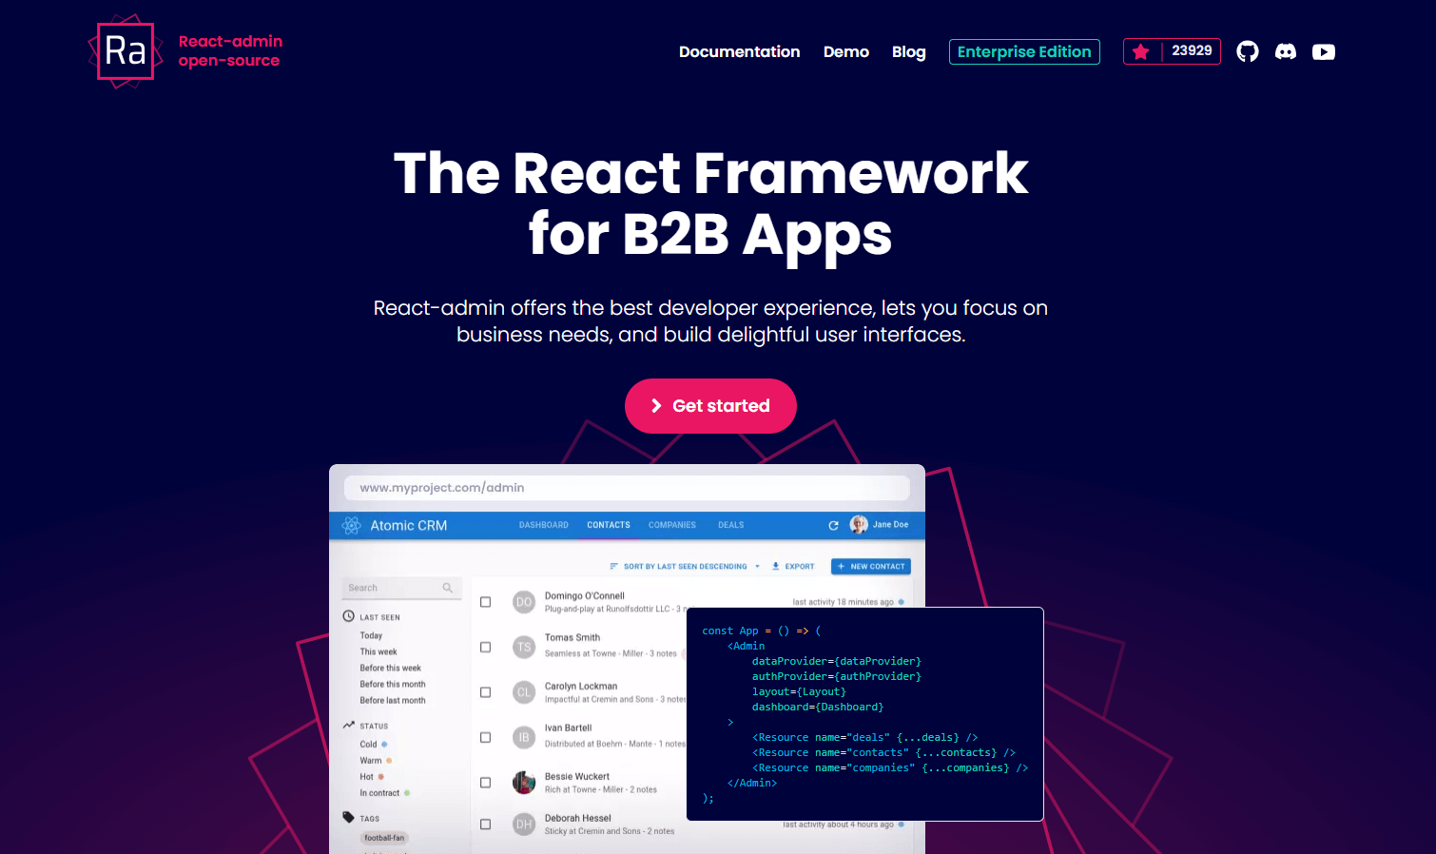Select the football-fan tag chip
The image size is (1436, 854).
pos(384,838)
